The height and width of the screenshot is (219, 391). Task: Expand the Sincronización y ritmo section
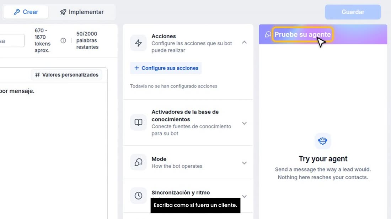(245, 196)
